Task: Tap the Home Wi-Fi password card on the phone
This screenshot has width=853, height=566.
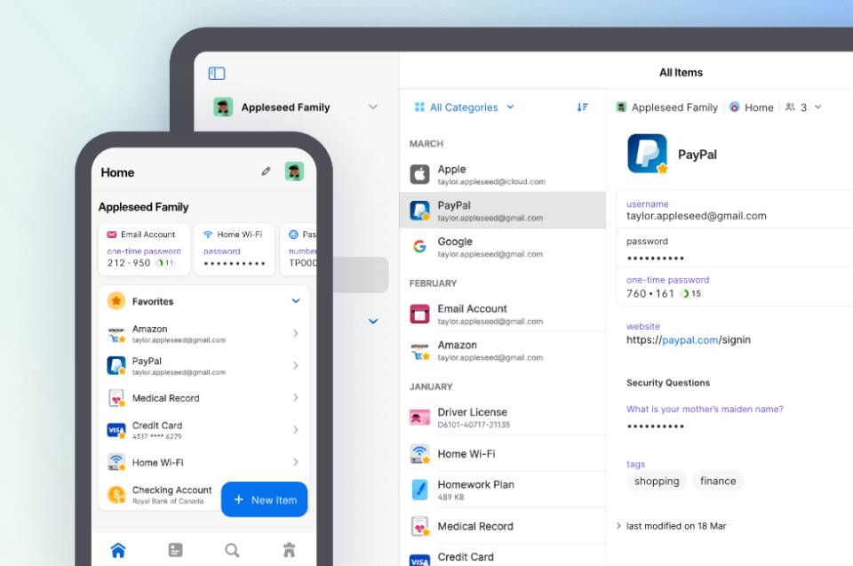Action: tap(235, 250)
